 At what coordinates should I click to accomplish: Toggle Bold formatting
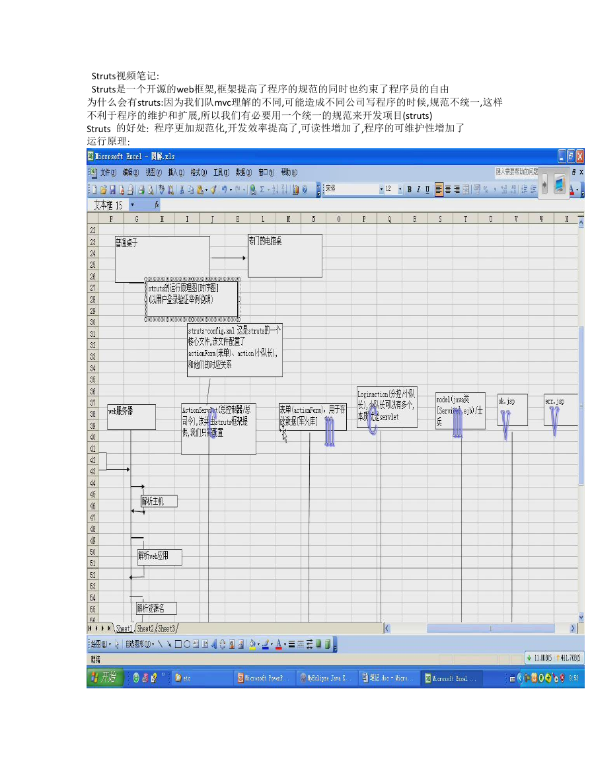tap(410, 190)
